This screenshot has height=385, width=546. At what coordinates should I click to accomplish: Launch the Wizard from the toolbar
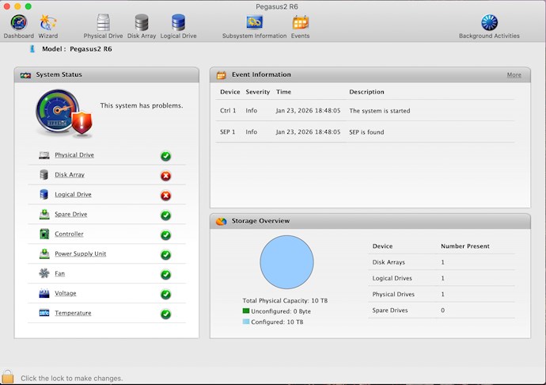(x=48, y=23)
